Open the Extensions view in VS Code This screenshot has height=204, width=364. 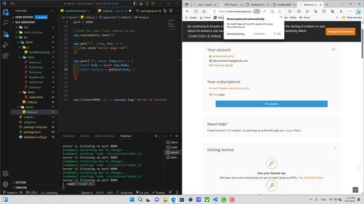(5, 56)
